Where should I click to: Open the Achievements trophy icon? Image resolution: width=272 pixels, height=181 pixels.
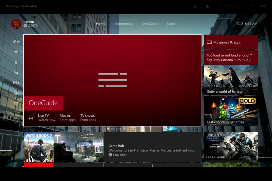coord(16,62)
